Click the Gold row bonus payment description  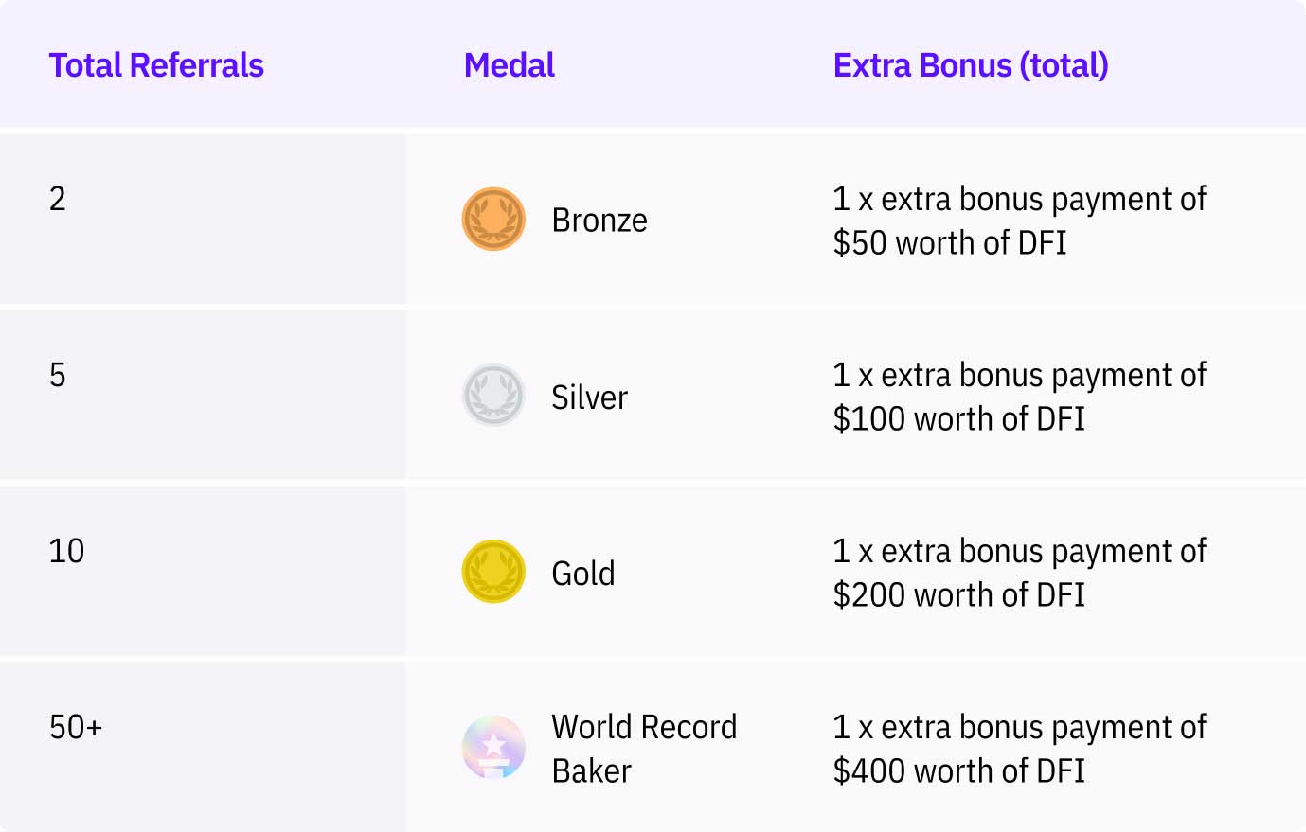(1019, 573)
